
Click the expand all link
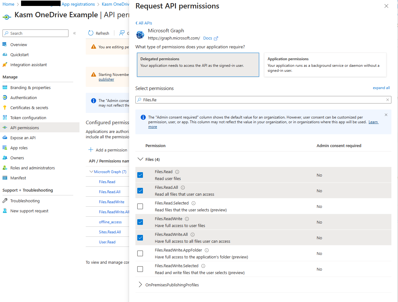[381, 88]
